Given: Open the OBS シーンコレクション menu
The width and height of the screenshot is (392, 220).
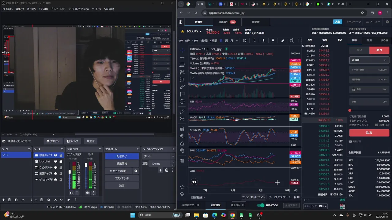Looking at the screenshot, I should [x=78, y=9].
